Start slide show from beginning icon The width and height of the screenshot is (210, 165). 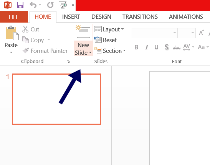pos(63,5)
